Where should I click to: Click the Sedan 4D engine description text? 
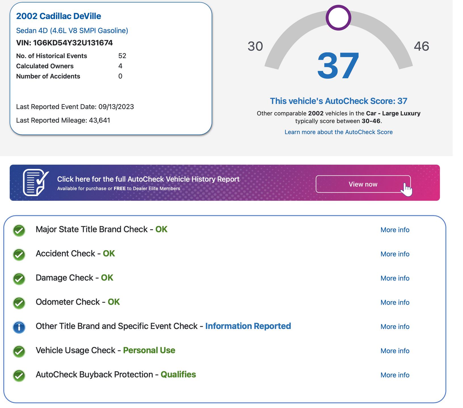pyautogui.click(x=72, y=31)
